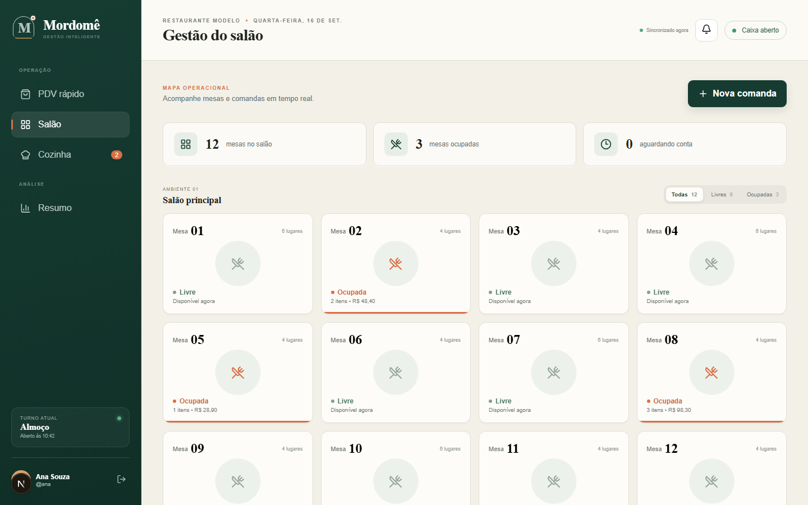The width and height of the screenshot is (808, 505).
Task: Click the cutlery icon on Mesa 01
Action: tap(238, 264)
